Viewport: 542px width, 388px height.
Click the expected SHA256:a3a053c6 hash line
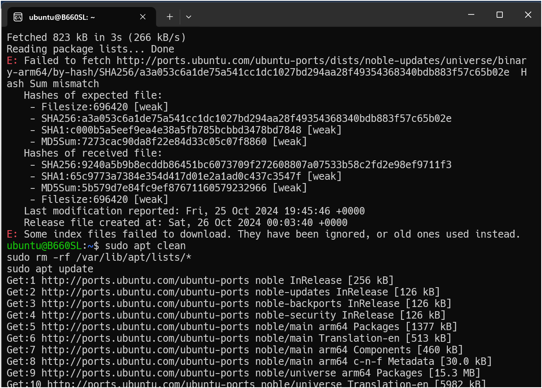click(241, 119)
